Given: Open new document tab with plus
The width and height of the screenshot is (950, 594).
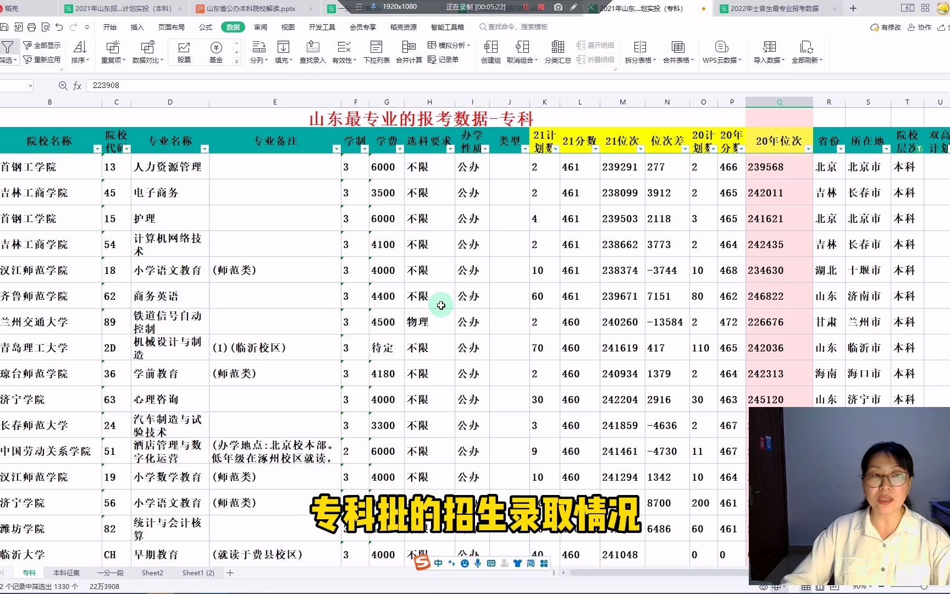Looking at the screenshot, I should (x=853, y=8).
